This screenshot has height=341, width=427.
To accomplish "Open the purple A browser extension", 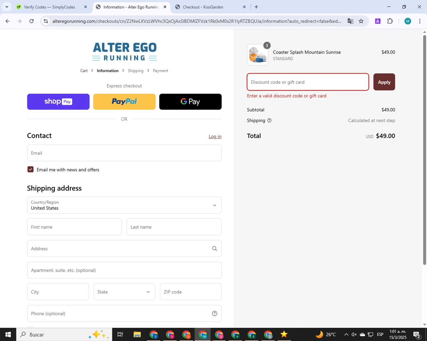I will [378, 21].
